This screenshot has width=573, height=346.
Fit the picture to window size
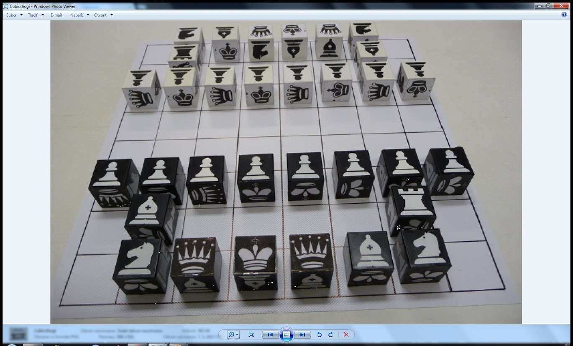click(x=251, y=335)
